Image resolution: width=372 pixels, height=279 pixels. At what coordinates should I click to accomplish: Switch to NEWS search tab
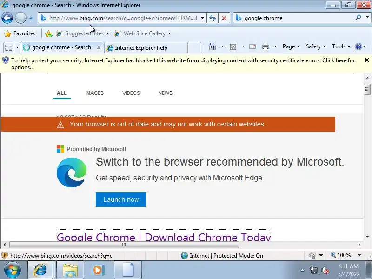(166, 93)
